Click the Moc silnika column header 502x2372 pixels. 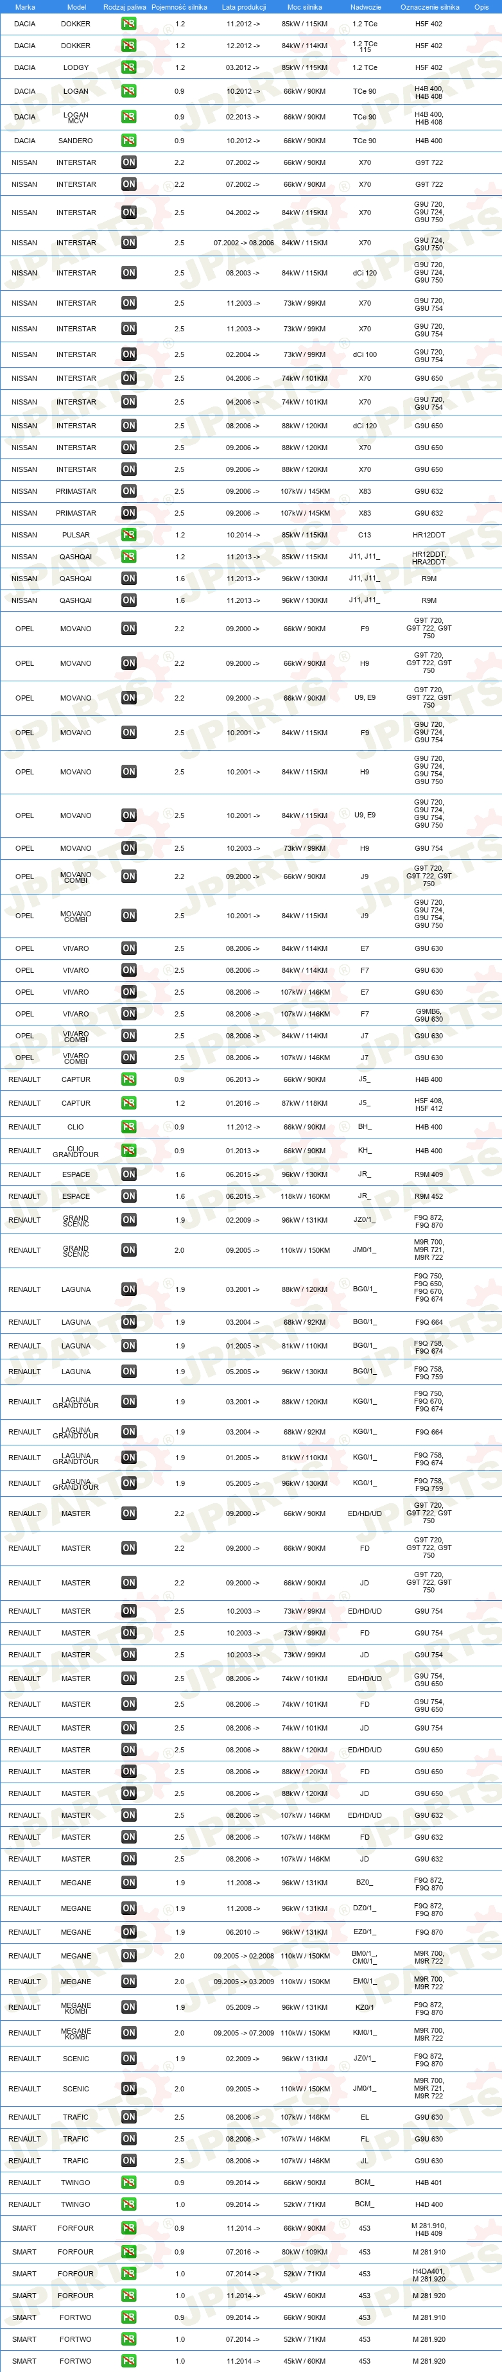[305, 6]
